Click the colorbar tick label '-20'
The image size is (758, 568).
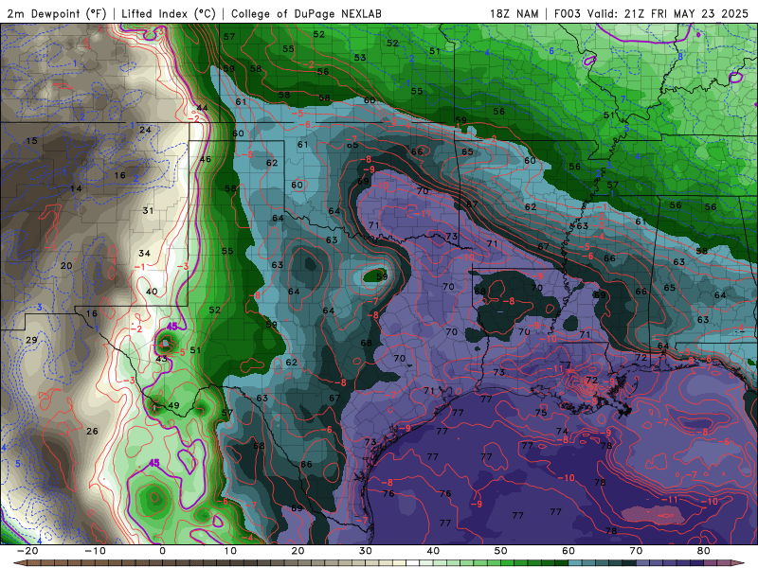[x=27, y=551]
